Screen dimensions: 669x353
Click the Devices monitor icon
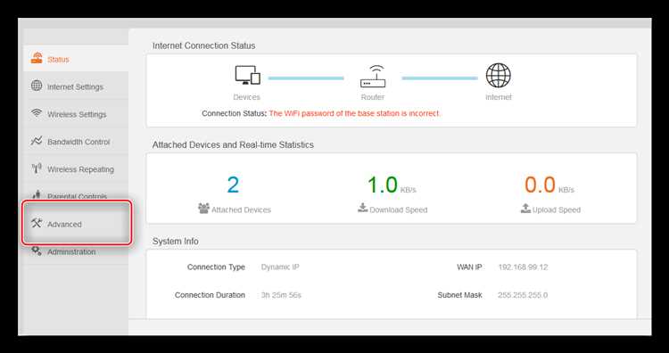[247, 75]
